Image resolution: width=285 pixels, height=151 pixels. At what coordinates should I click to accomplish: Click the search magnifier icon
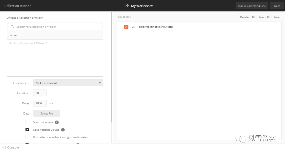[12, 27]
